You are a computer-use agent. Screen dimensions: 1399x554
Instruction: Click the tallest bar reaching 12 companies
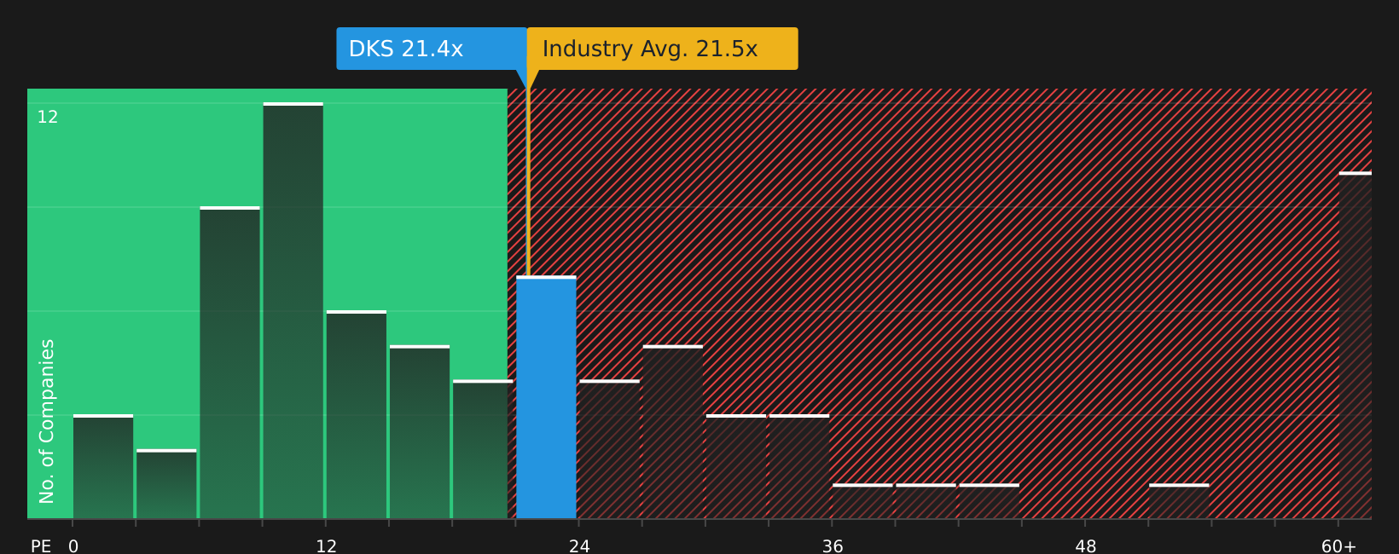click(293, 310)
